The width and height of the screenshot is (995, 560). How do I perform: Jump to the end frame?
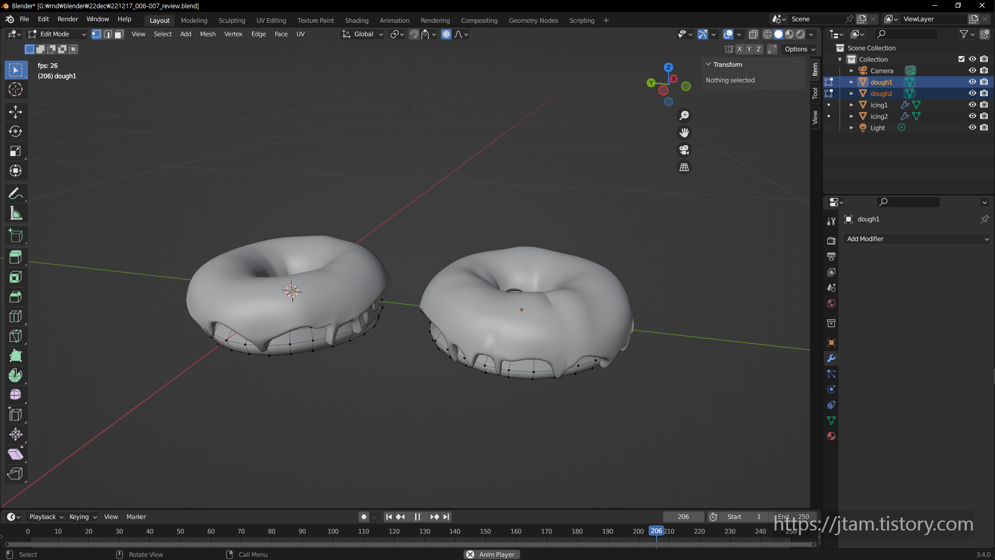click(446, 517)
